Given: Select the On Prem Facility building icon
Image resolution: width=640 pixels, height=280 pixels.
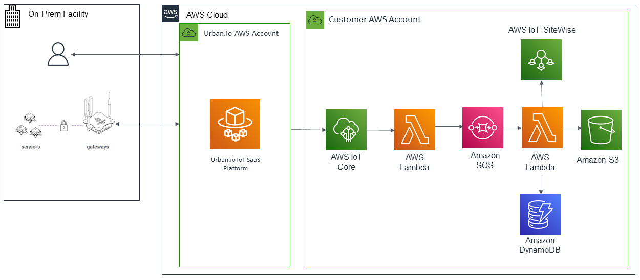Looking at the screenshot, I should point(12,17).
